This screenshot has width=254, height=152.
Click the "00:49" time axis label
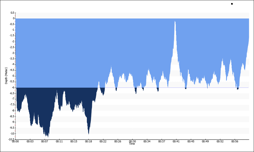(205, 142)
